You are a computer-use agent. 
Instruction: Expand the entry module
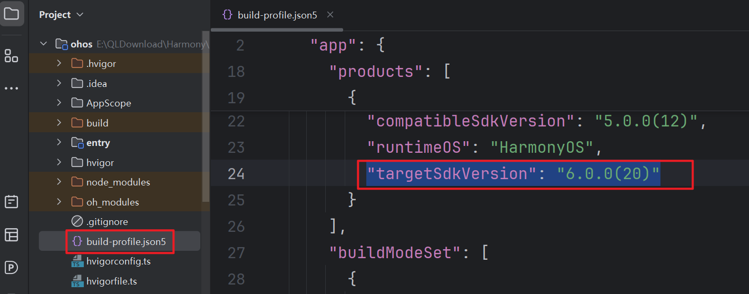[59, 143]
